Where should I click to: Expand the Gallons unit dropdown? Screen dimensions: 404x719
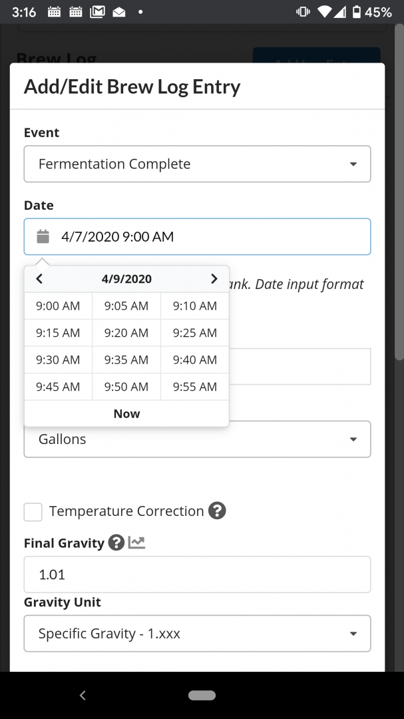(x=197, y=439)
